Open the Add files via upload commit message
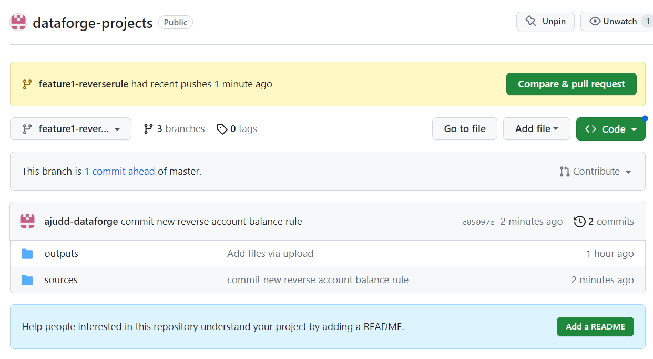 pos(270,254)
